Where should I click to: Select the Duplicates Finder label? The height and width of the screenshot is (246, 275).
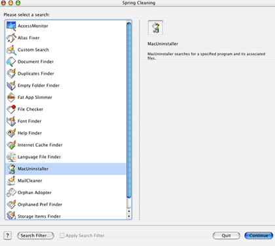(36, 73)
